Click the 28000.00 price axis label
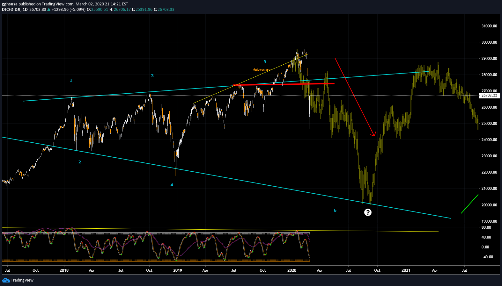Viewport: 502px width, 286px height. point(489,75)
